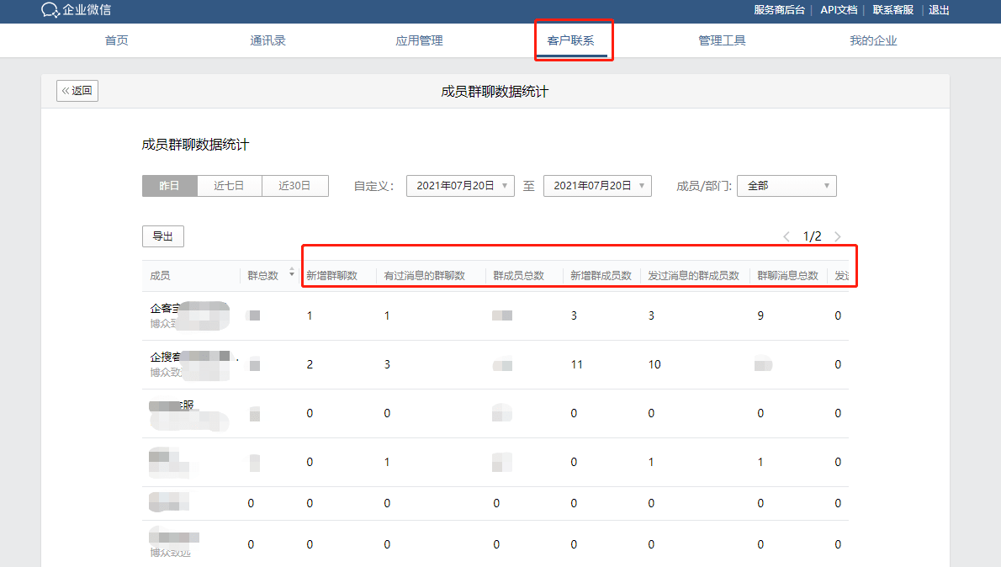Select the 昨日 time range
The width and height of the screenshot is (1001, 567).
point(170,186)
